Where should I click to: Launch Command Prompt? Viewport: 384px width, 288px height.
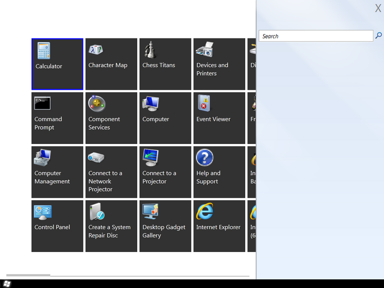pyautogui.click(x=57, y=118)
